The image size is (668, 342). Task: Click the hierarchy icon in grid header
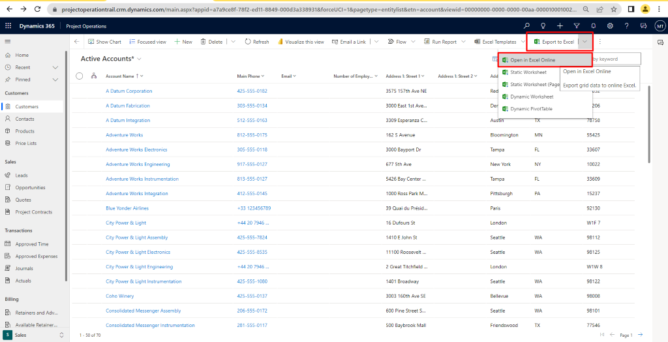[x=94, y=76]
